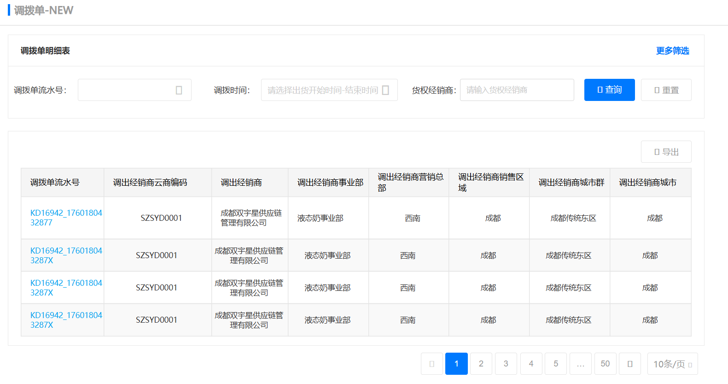This screenshot has width=728, height=384.
Task: Click the 调拨单-NEW page heading
Action: 44,10
